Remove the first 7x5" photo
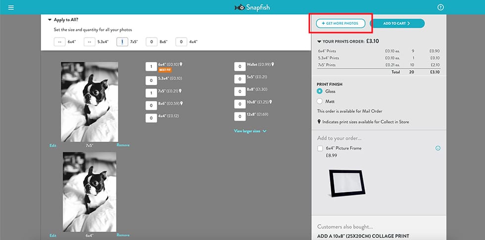The width and height of the screenshot is (485, 240). pyautogui.click(x=123, y=145)
